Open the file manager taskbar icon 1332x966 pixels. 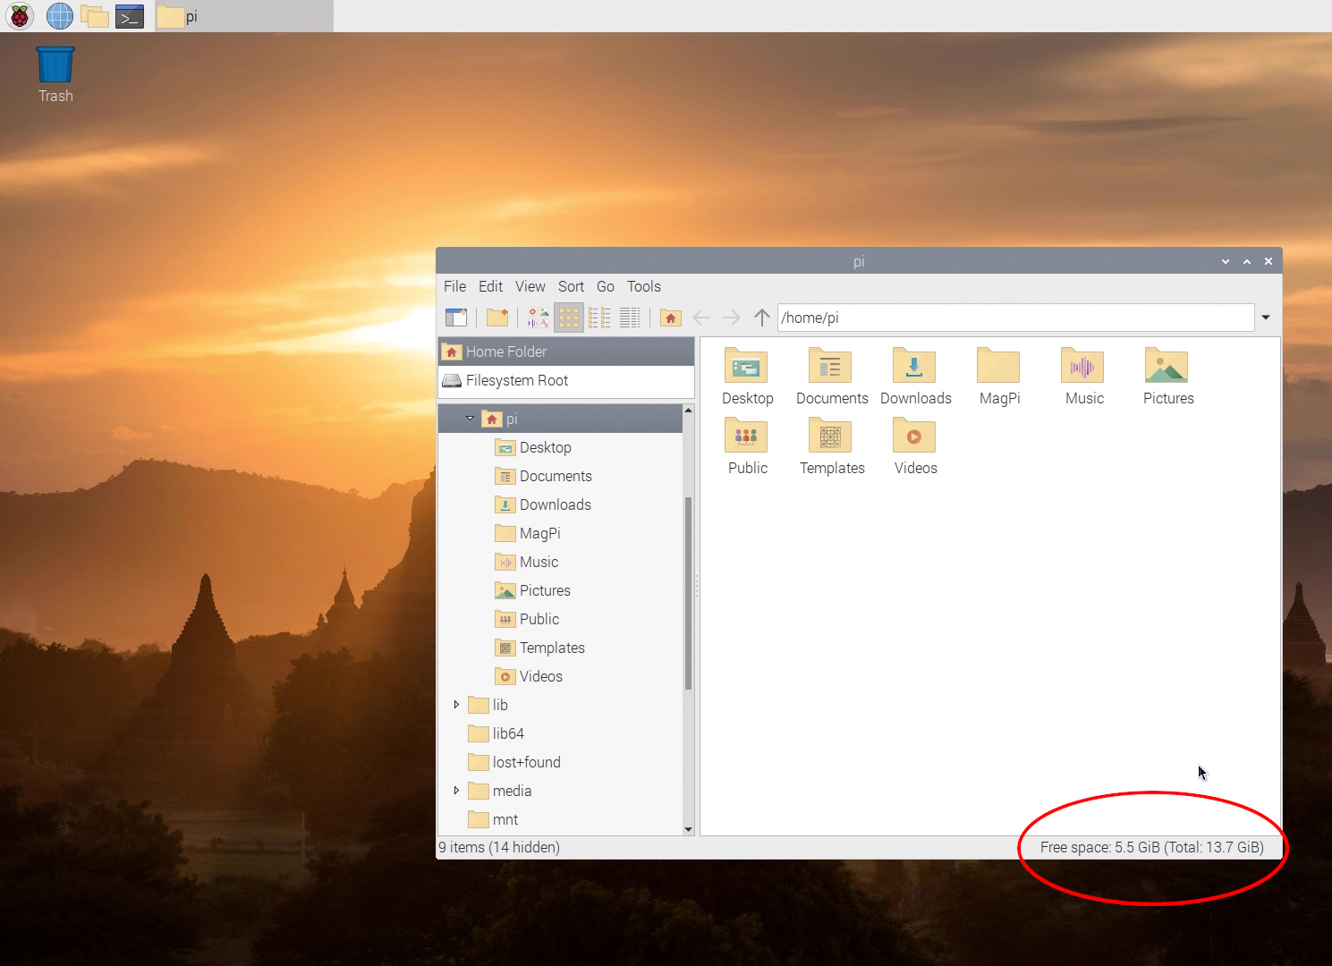click(x=94, y=15)
